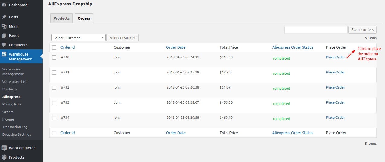Image resolution: width=385 pixels, height=162 pixels.
Task: Click the Posts pushpin icon
Action: (x=4, y=17)
